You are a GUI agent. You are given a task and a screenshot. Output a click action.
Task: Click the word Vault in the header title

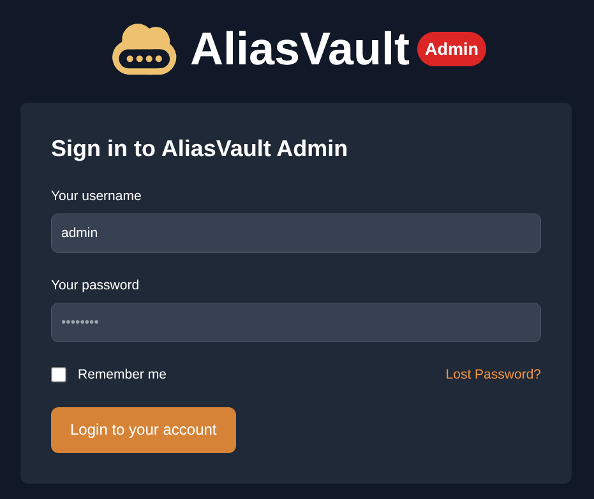(354, 49)
